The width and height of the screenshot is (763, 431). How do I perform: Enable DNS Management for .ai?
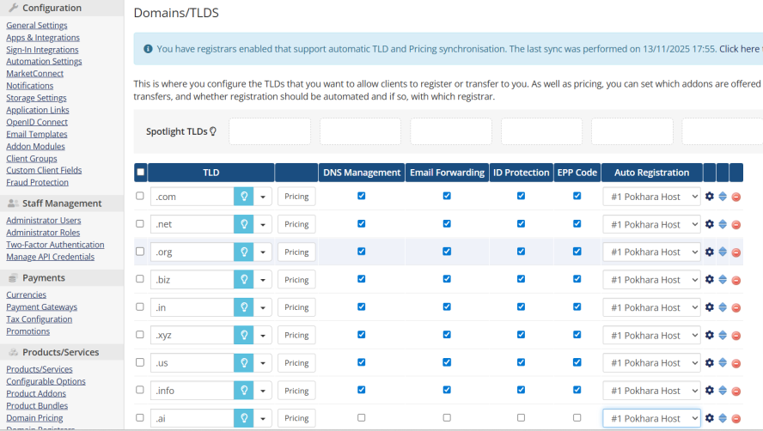point(361,418)
